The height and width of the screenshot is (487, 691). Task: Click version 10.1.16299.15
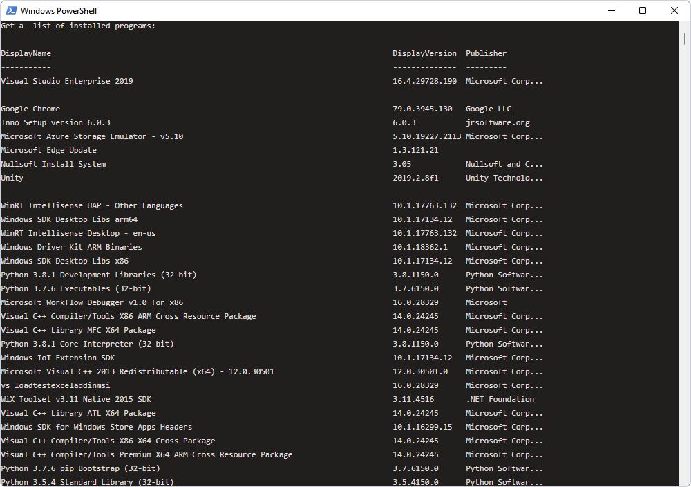click(422, 427)
